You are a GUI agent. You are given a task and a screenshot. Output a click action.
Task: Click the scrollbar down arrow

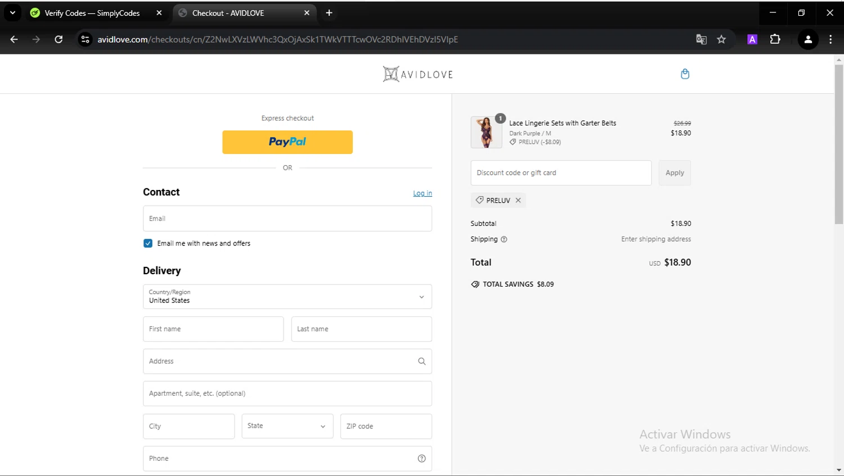(x=839, y=470)
